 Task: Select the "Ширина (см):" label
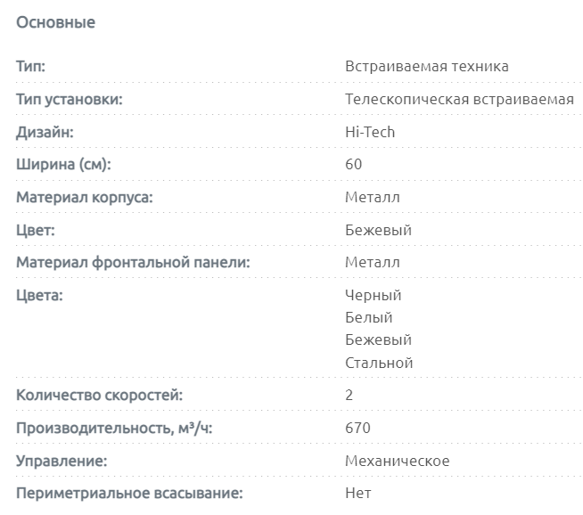point(66,165)
